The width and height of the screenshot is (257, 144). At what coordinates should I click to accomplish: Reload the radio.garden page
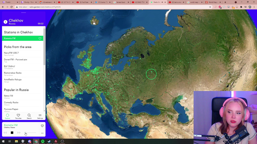tap(11, 7)
